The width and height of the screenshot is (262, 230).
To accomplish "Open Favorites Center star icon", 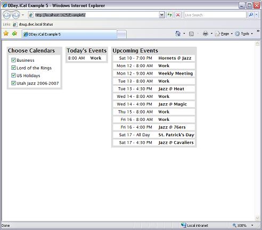I will [6, 33].
